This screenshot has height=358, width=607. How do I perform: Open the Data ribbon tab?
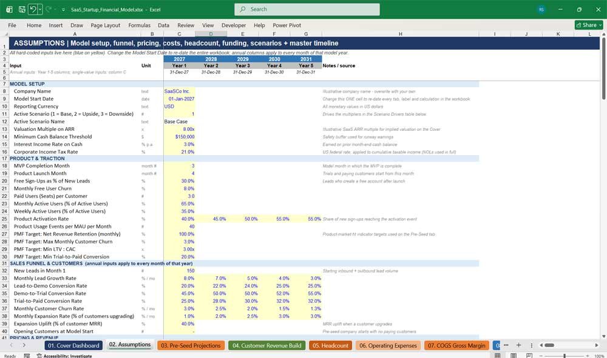click(163, 25)
